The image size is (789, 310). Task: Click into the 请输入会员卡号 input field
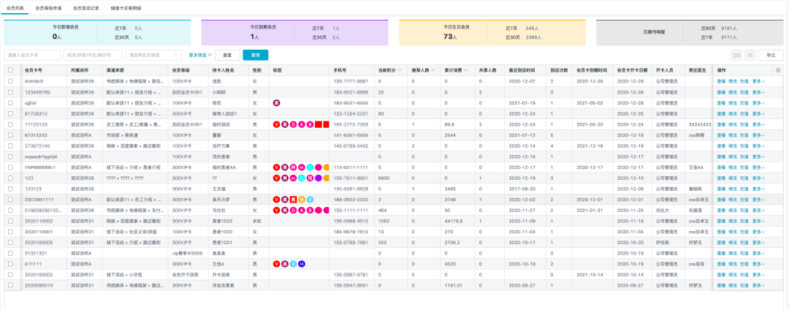pyautogui.click(x=32, y=56)
